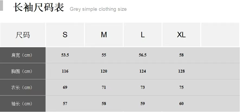Click shoulder width value 56.5
Image resolution: width=240 pixels, height=112 pixels.
point(143,55)
